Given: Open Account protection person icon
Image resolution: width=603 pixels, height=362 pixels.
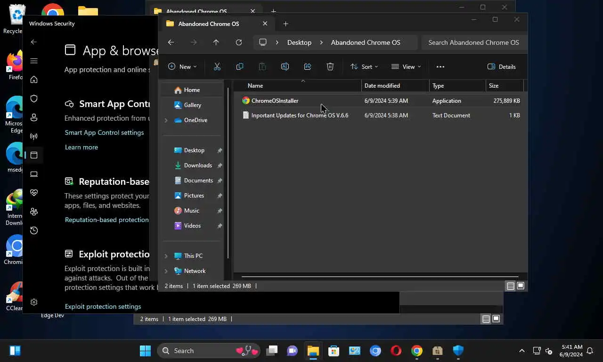Looking at the screenshot, I should (x=34, y=117).
